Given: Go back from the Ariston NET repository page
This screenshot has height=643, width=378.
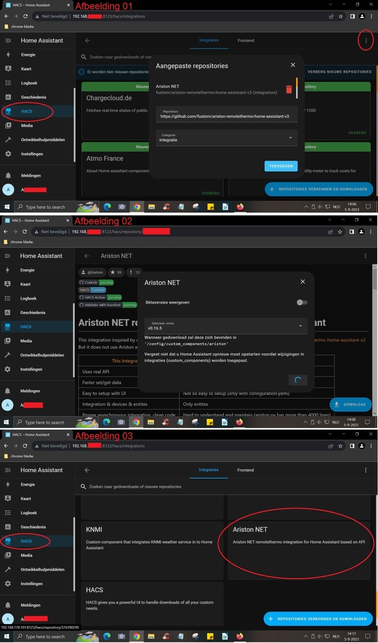Looking at the screenshot, I should [87, 256].
